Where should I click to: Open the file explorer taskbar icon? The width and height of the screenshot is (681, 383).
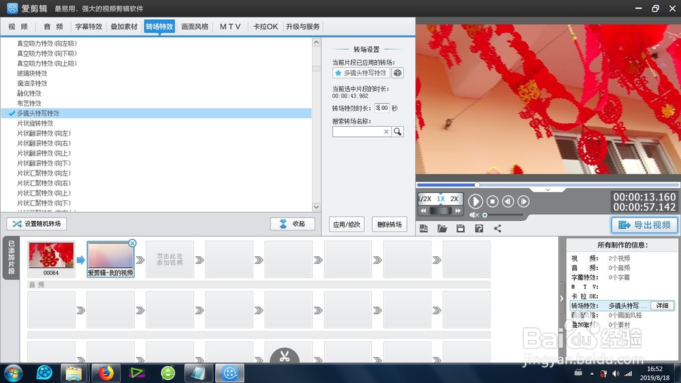[x=74, y=373]
